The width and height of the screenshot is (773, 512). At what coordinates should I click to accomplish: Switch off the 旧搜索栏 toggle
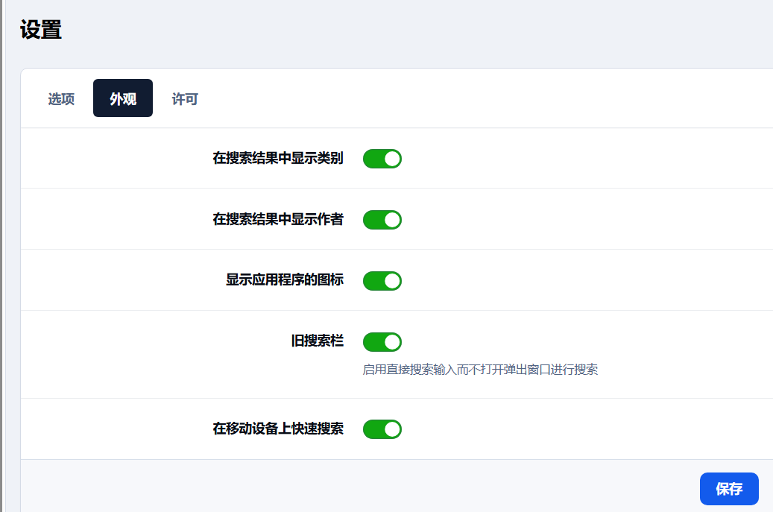pyautogui.click(x=382, y=342)
